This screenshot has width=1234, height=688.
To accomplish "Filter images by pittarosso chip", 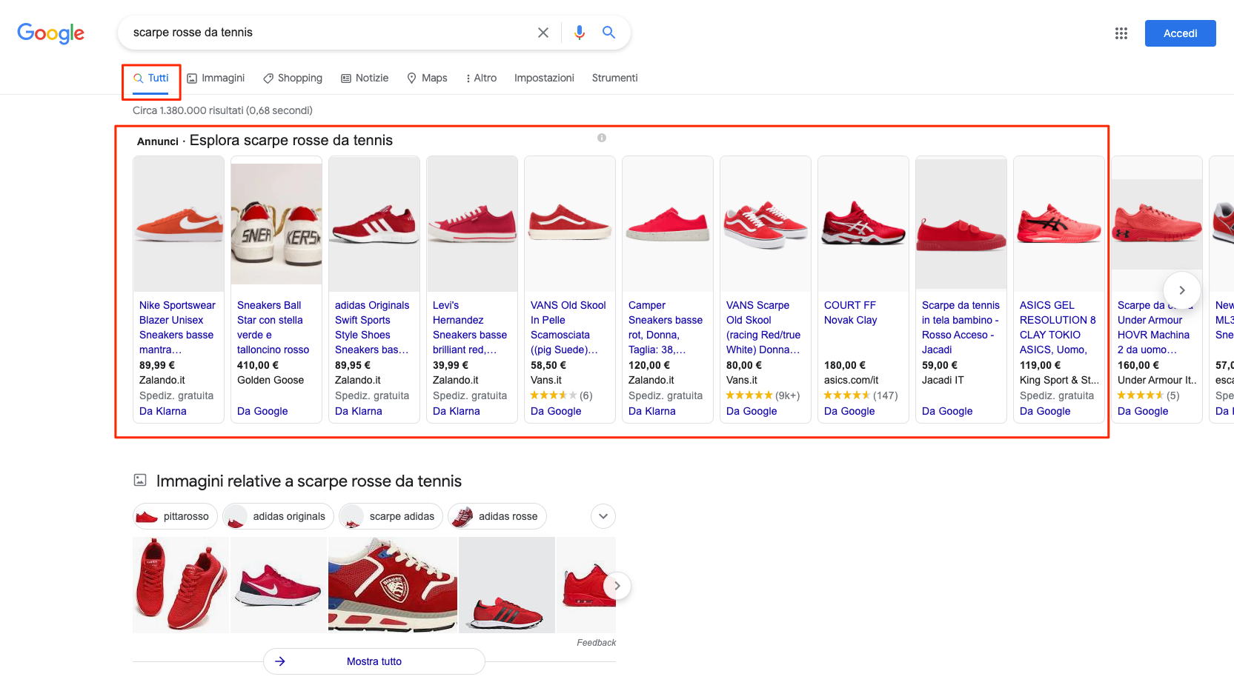I will 174,516.
